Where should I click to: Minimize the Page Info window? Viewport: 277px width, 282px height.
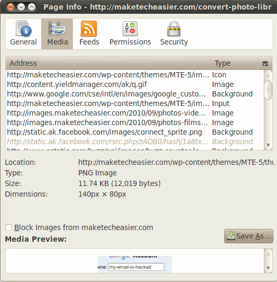(x=21, y=7)
